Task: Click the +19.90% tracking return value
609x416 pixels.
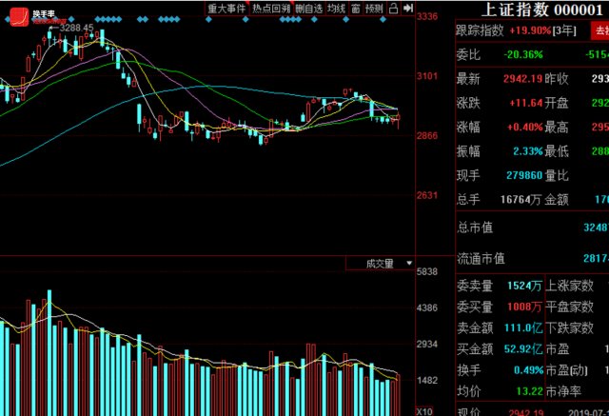Action: (x=530, y=30)
